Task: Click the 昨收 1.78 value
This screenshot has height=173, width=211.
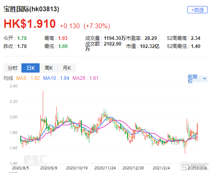Action: point(22,46)
